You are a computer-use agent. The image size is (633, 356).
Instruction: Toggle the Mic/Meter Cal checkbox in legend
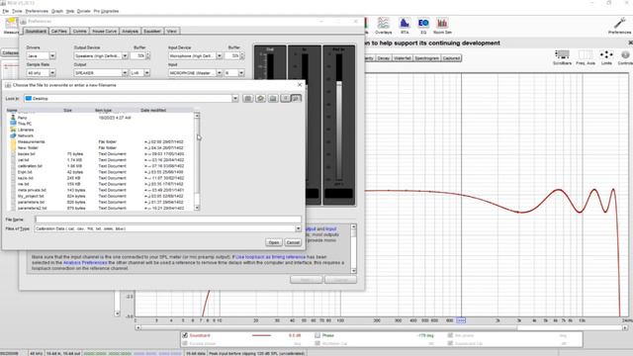[x=317, y=343]
